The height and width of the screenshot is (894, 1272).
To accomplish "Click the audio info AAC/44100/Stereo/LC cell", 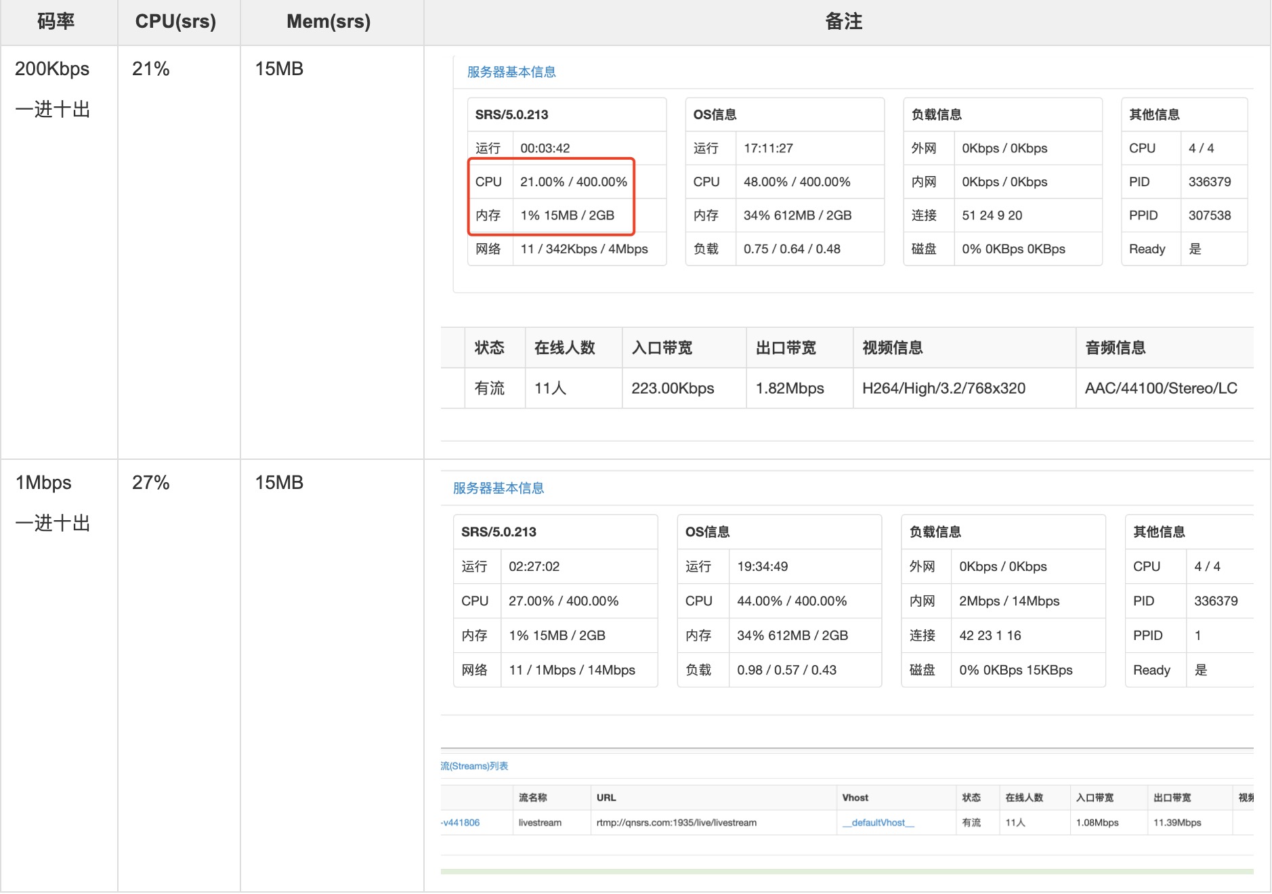I will 1161,389.
